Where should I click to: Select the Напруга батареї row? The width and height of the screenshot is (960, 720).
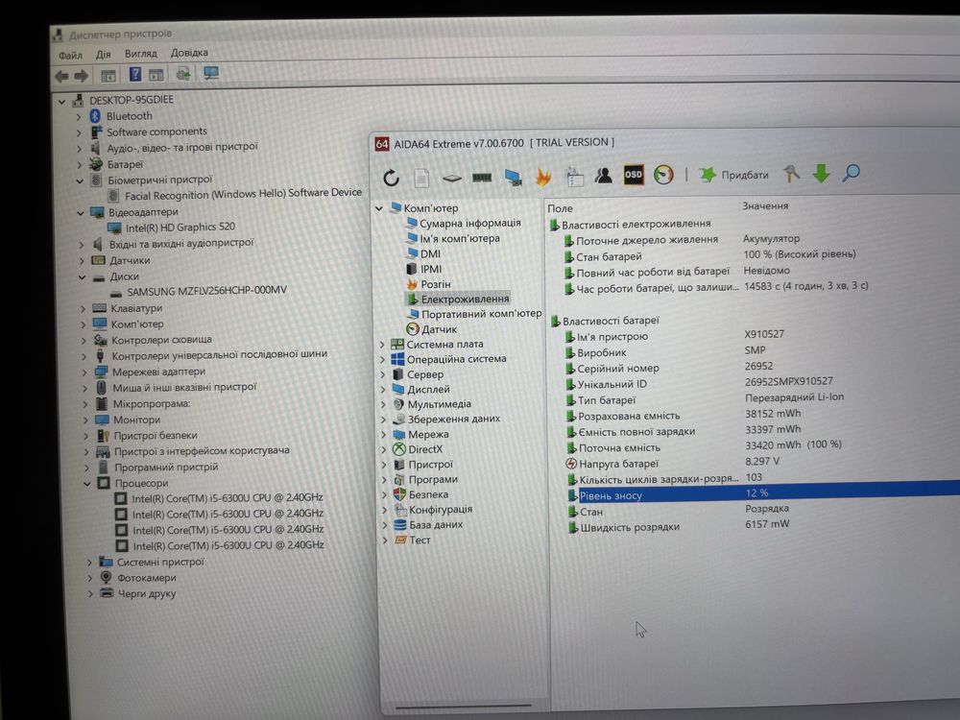coord(618,464)
